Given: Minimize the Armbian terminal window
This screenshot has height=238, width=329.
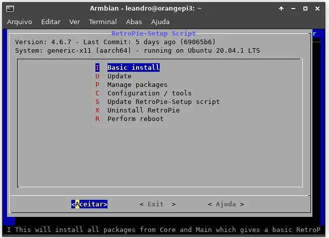Looking at the screenshot, I should (x=293, y=9).
